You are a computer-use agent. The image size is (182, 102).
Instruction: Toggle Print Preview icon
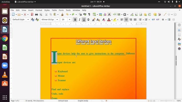(41, 14)
